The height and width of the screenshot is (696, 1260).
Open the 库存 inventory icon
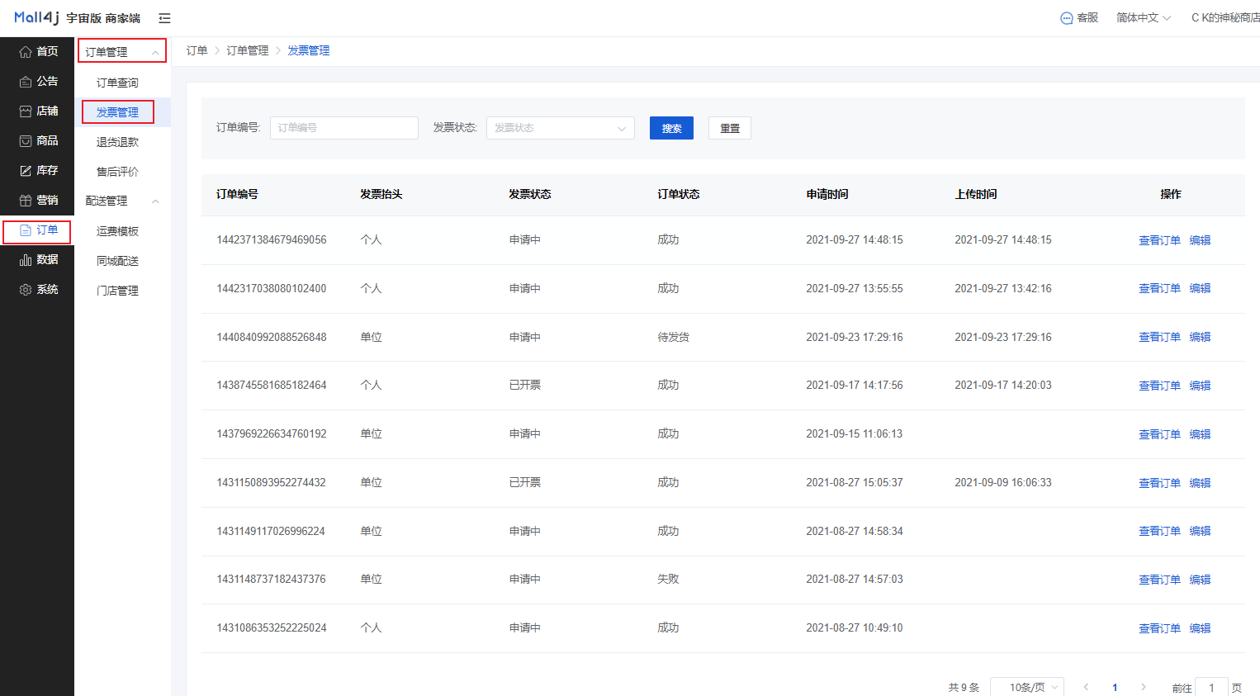26,170
